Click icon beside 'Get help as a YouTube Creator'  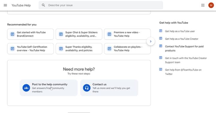(x=160, y=38)
